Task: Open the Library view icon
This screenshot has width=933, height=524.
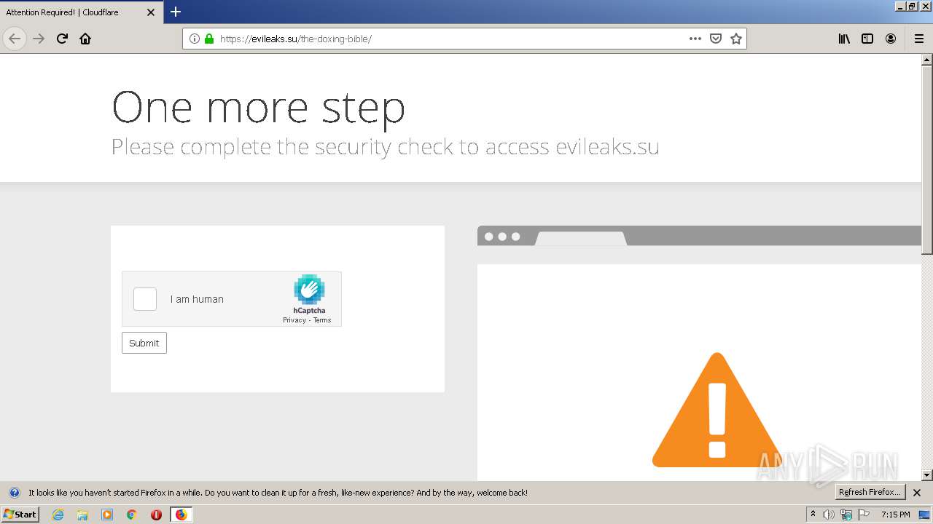Action: (x=844, y=39)
